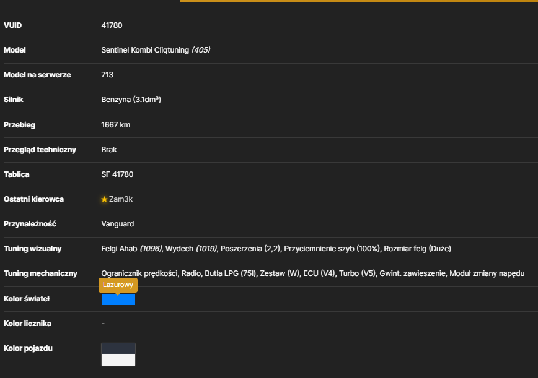
Task: Click the blue headlight color swatch
Action: 118,299
